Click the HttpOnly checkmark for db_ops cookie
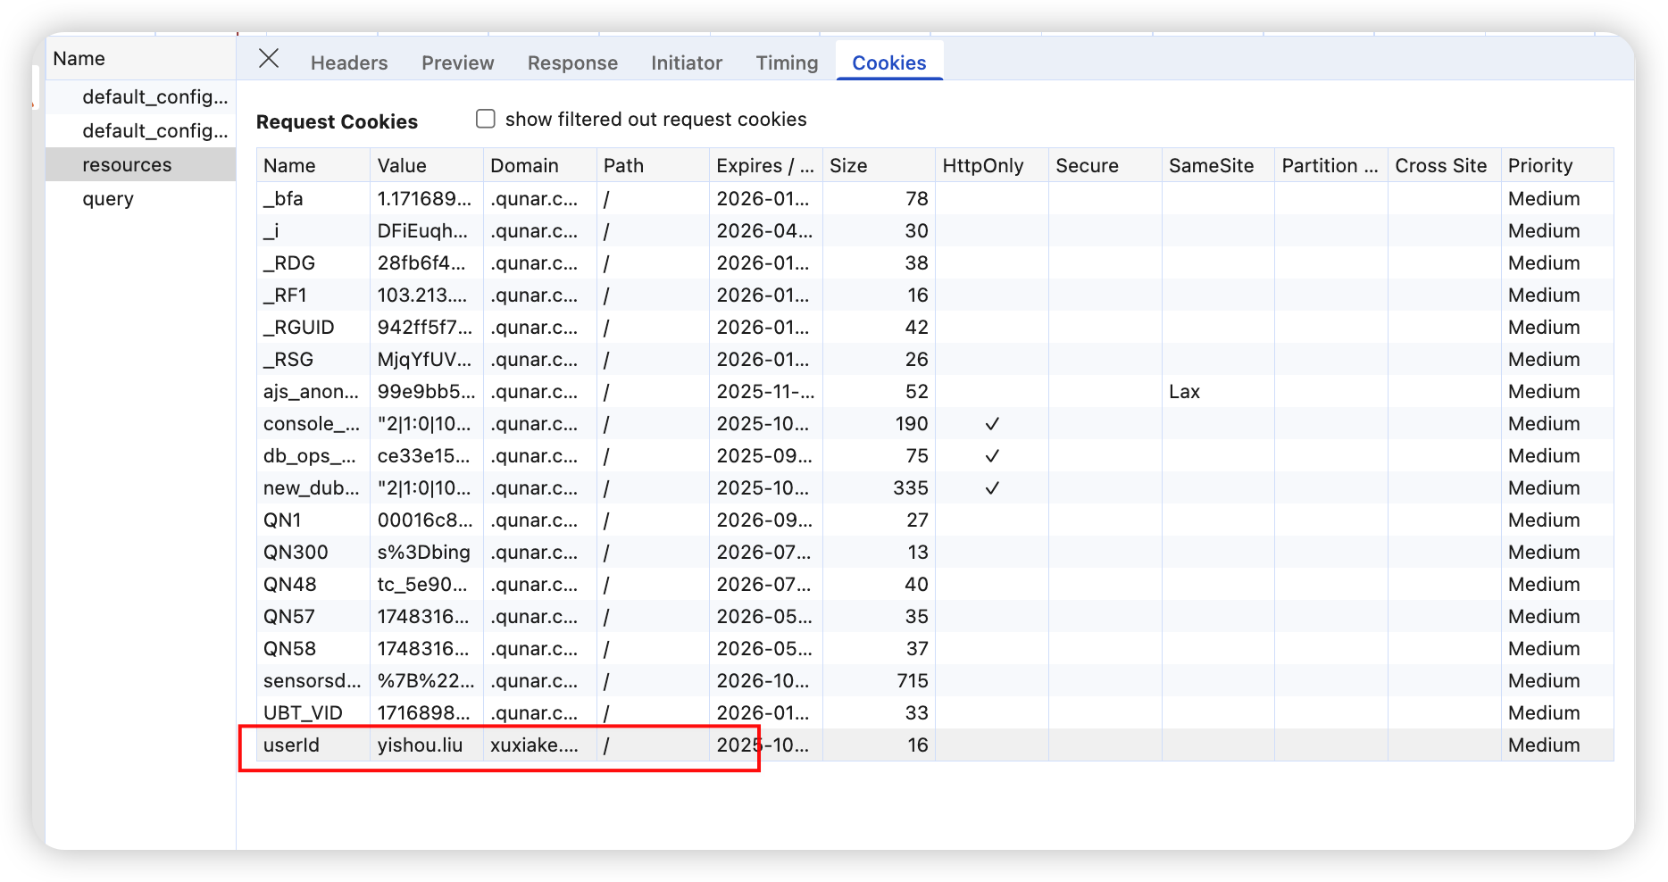Image resolution: width=1668 pixels, height=882 pixels. coord(991,456)
